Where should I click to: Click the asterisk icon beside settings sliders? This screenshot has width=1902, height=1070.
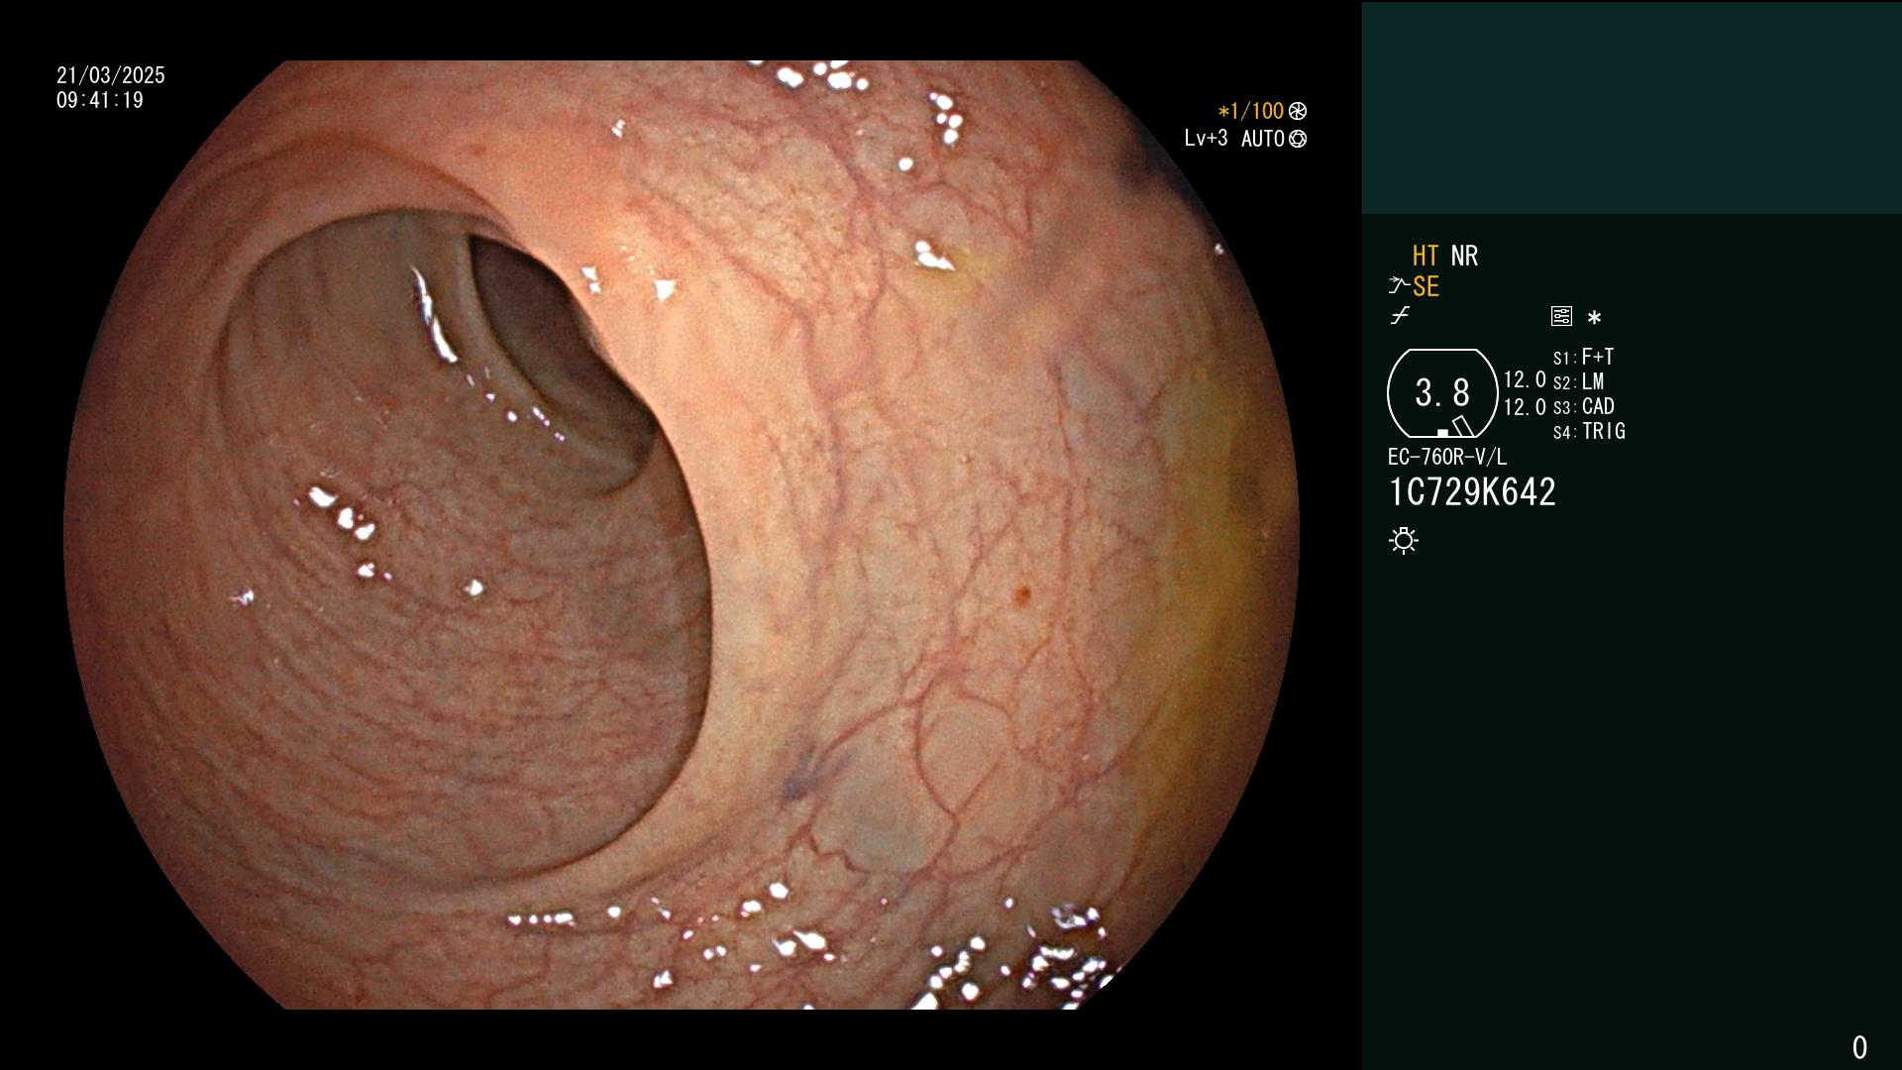coord(1594,318)
